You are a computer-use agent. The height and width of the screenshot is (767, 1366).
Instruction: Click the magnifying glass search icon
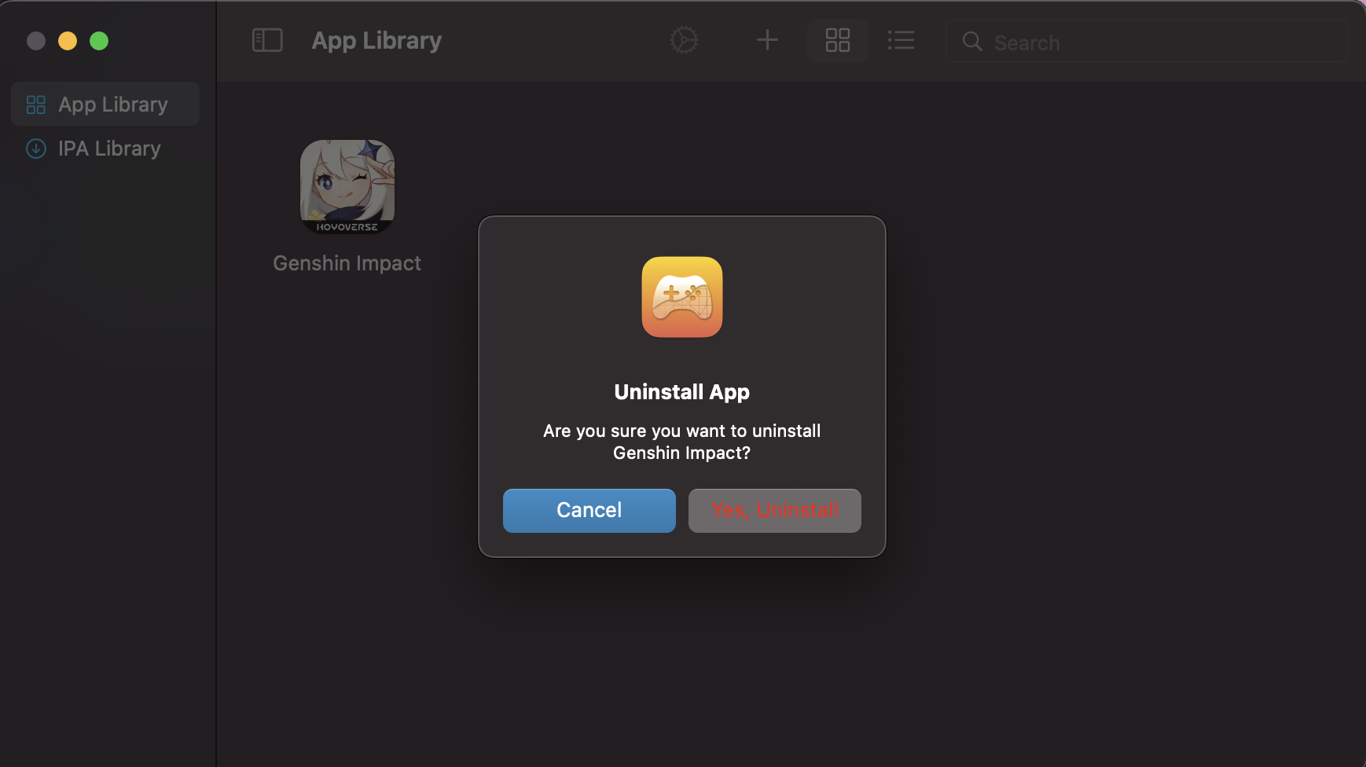972,43
